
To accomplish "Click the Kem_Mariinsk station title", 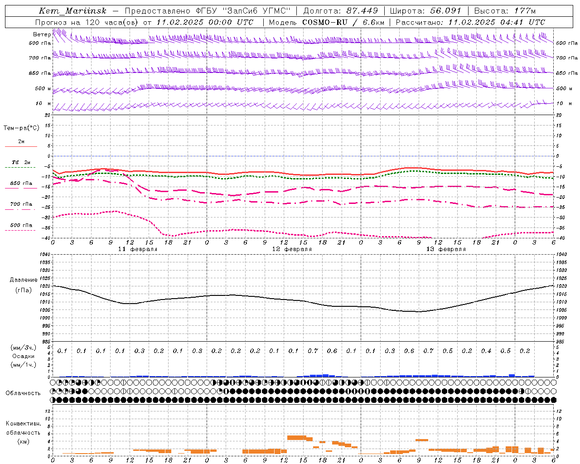I will 72,11.
